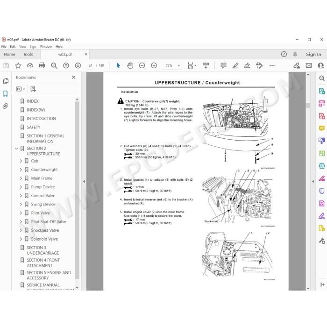Screen dimensions: 327x327
Task: Open SECTION 1 GENERAL INFORMATION bookmark
Action: pyautogui.click(x=45, y=138)
